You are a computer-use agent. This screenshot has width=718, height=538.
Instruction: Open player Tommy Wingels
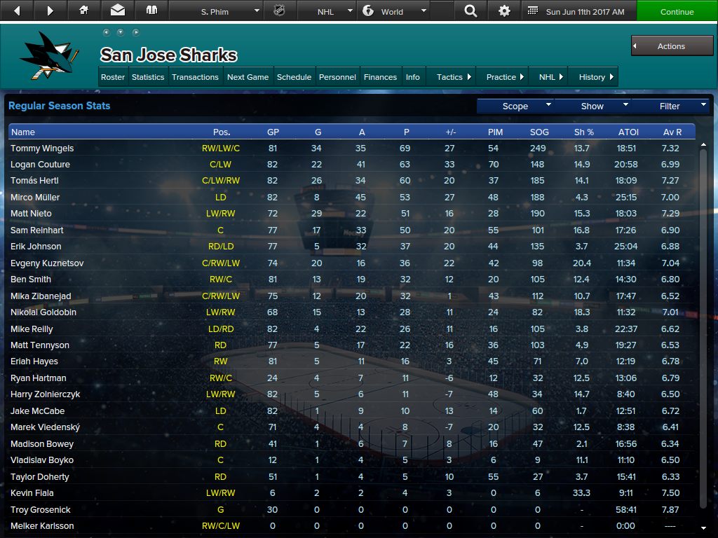42,149
